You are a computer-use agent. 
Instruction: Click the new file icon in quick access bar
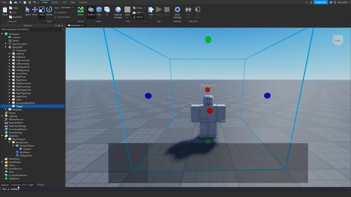(x=10, y=2)
